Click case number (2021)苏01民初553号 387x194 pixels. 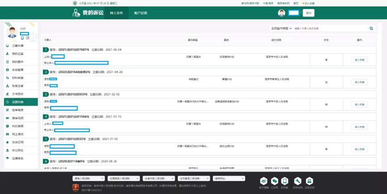pyautogui.click(x=73, y=94)
